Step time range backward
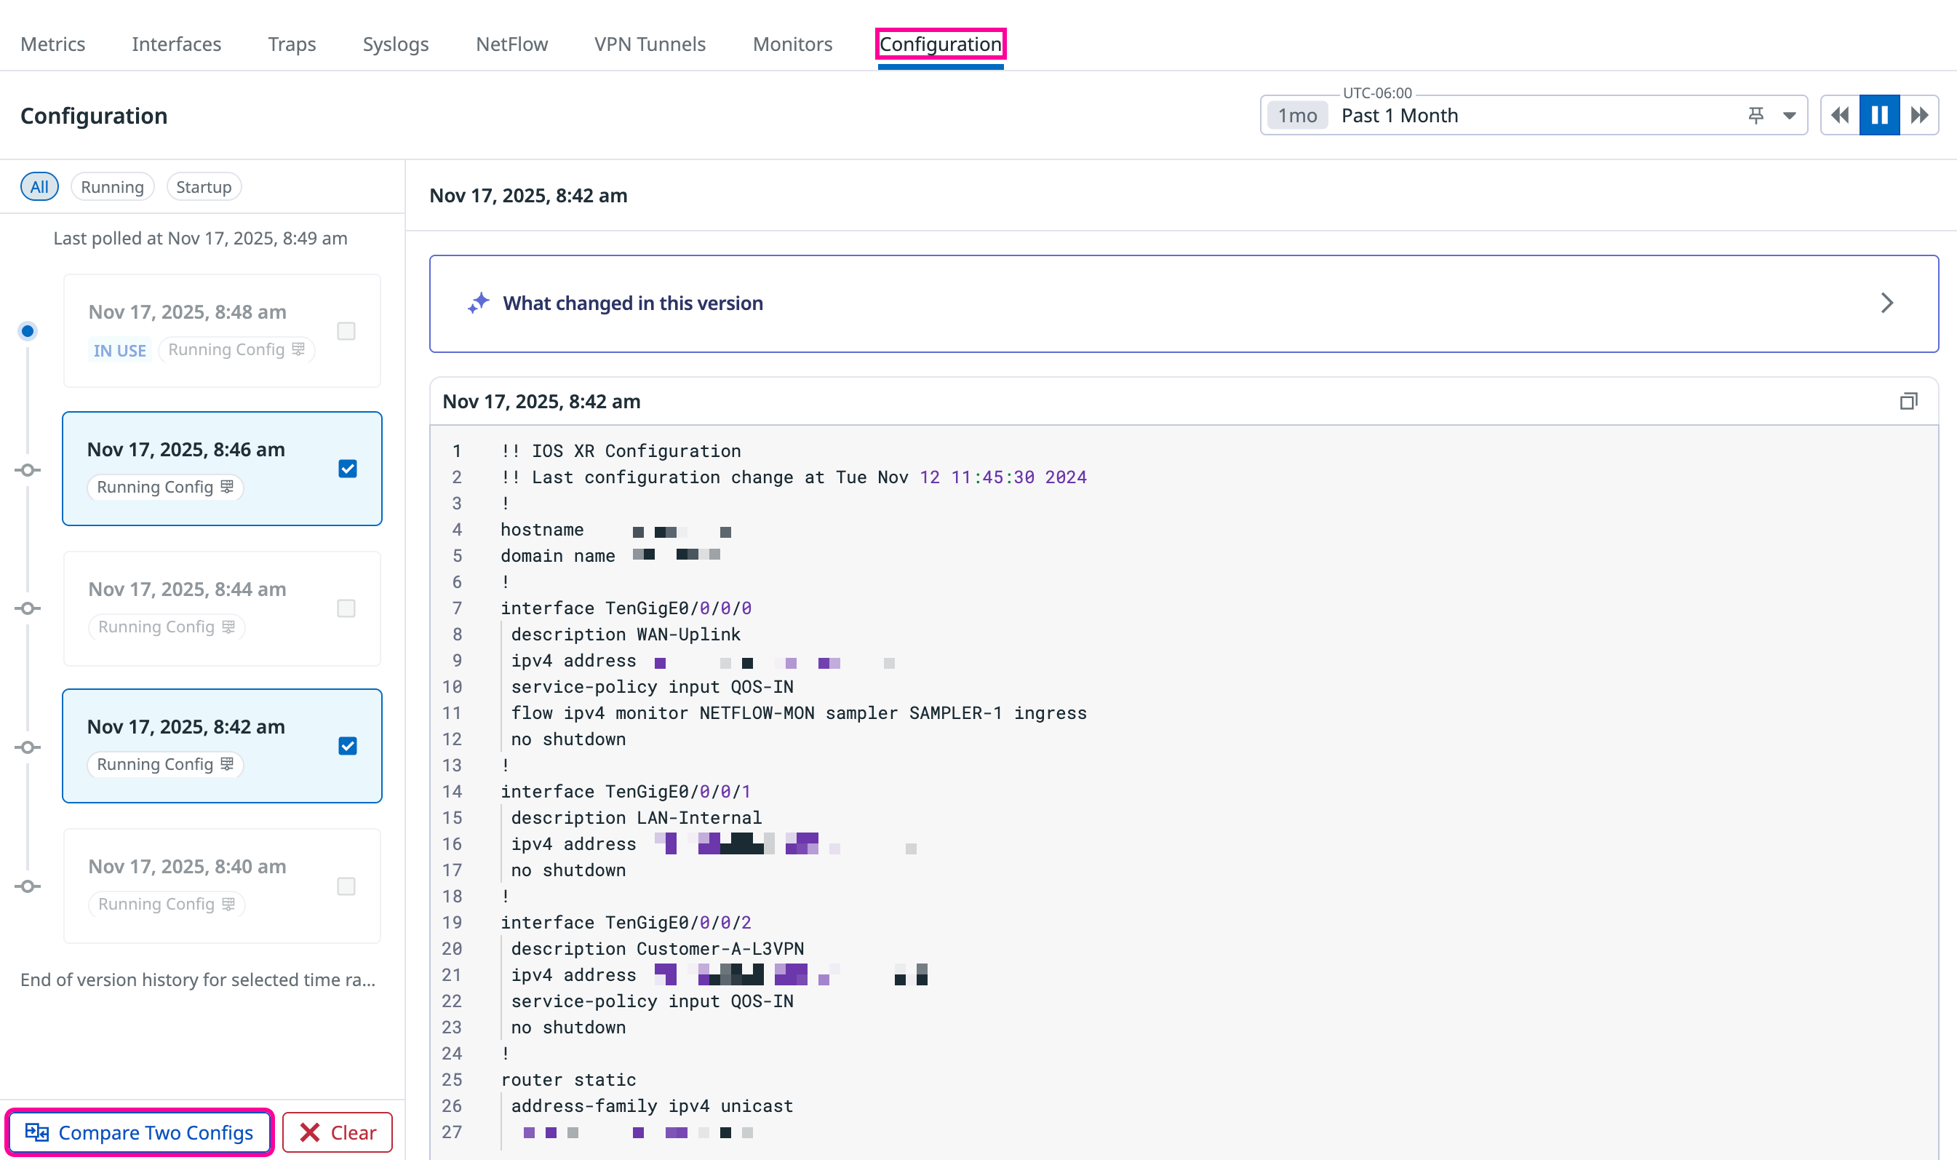Image resolution: width=1957 pixels, height=1160 pixels. (x=1840, y=116)
